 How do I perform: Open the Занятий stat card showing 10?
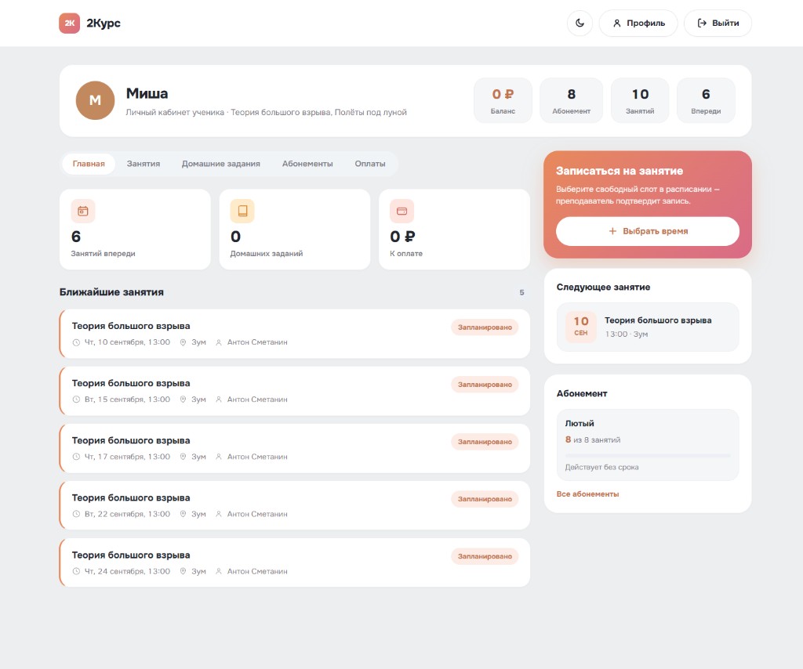(x=640, y=100)
